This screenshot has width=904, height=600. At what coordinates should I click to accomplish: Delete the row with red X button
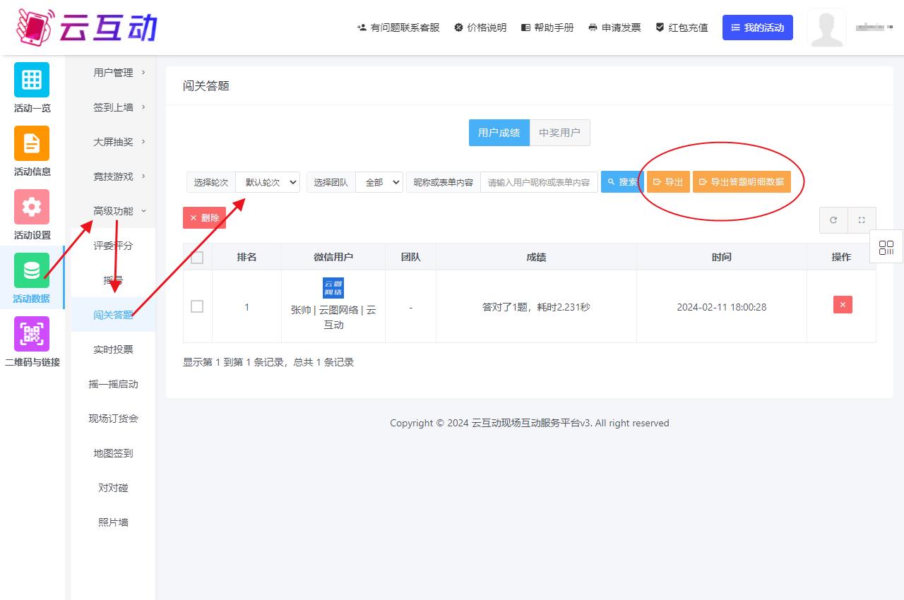(x=843, y=305)
